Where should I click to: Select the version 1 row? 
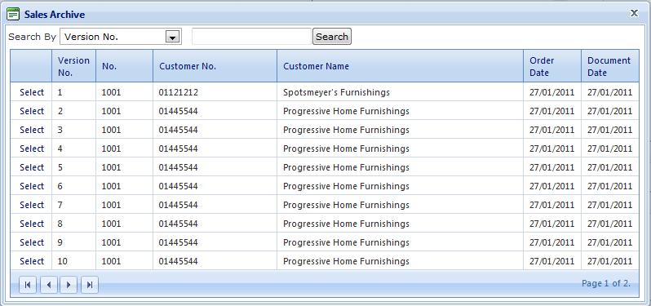(x=32, y=92)
